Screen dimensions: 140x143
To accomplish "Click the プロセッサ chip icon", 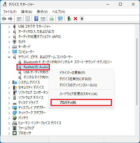I will [14, 133].
